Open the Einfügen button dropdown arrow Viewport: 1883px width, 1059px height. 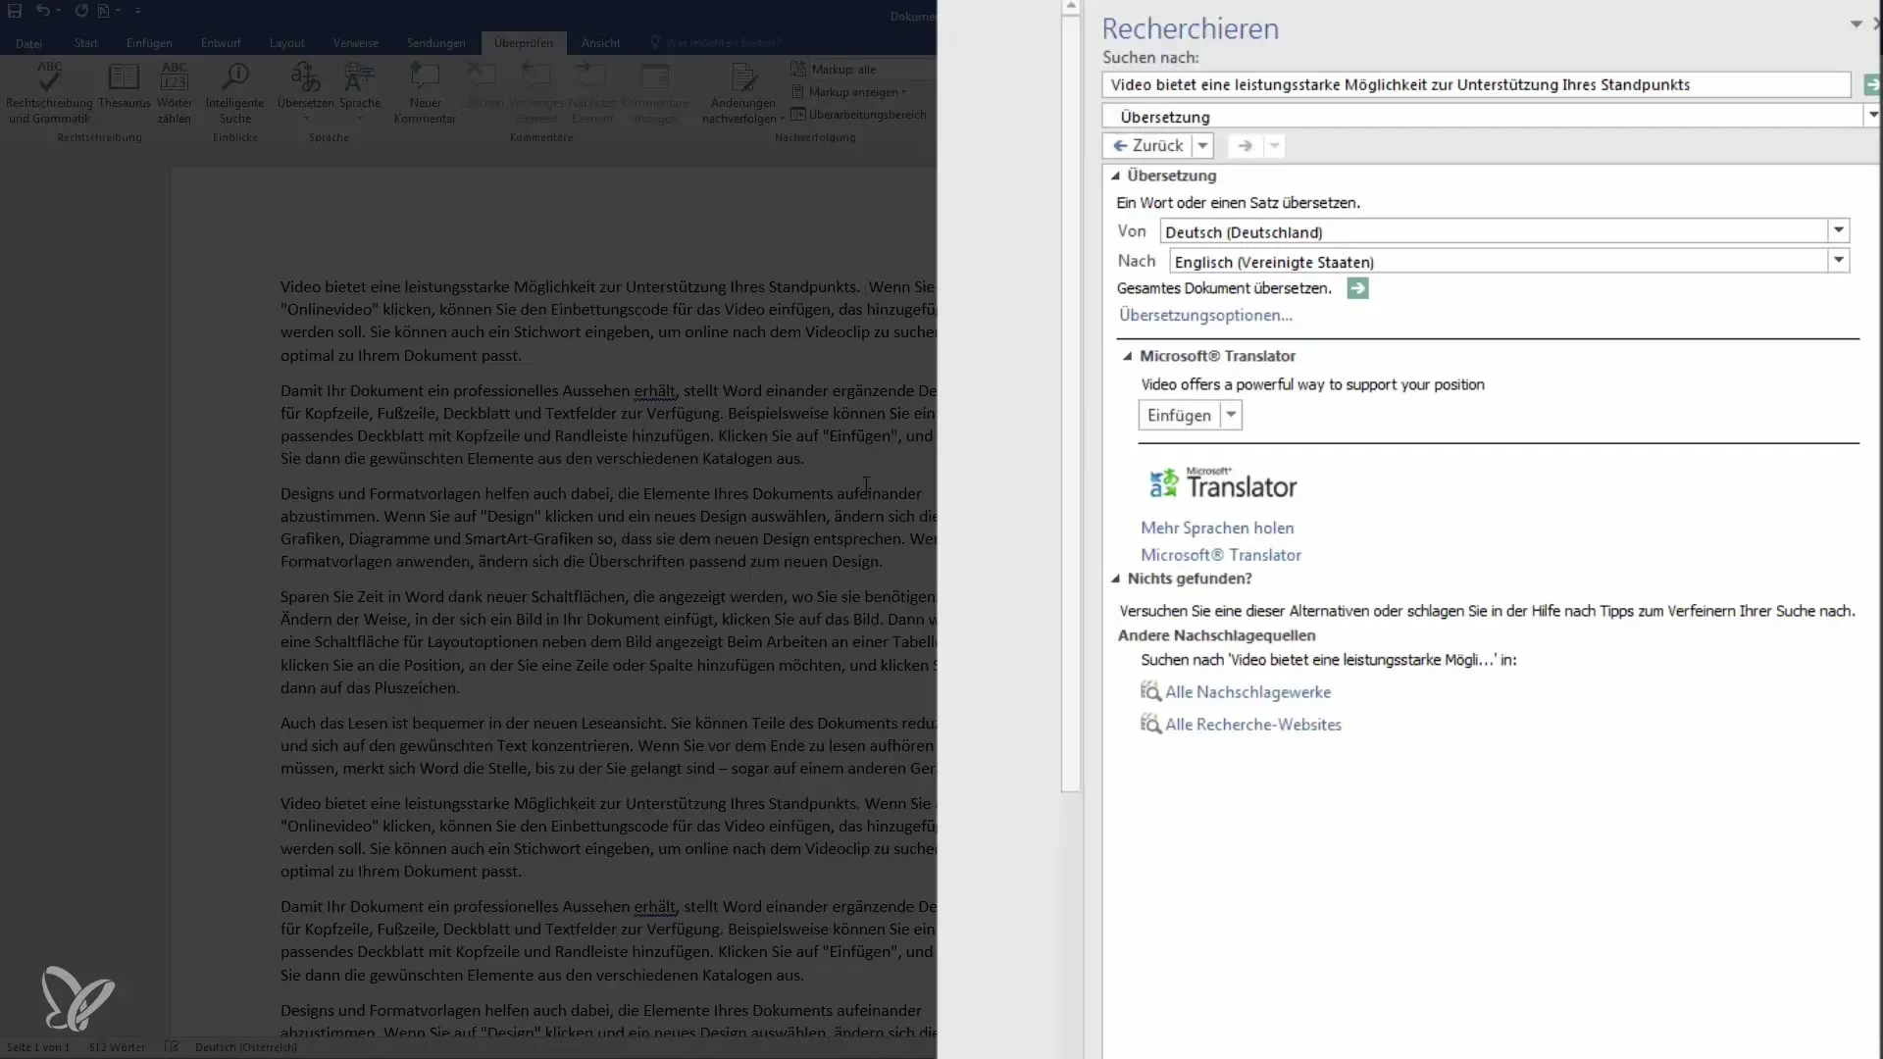pos(1231,416)
